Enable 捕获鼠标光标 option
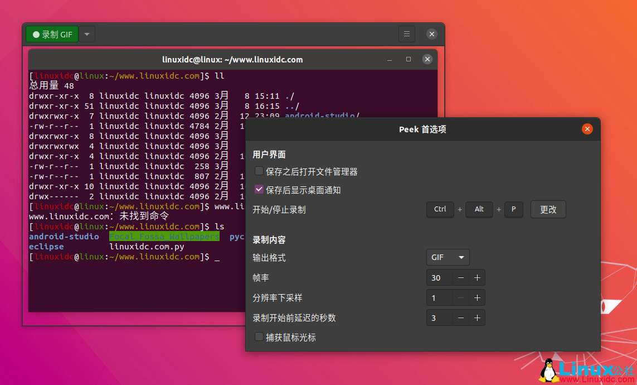 point(259,336)
